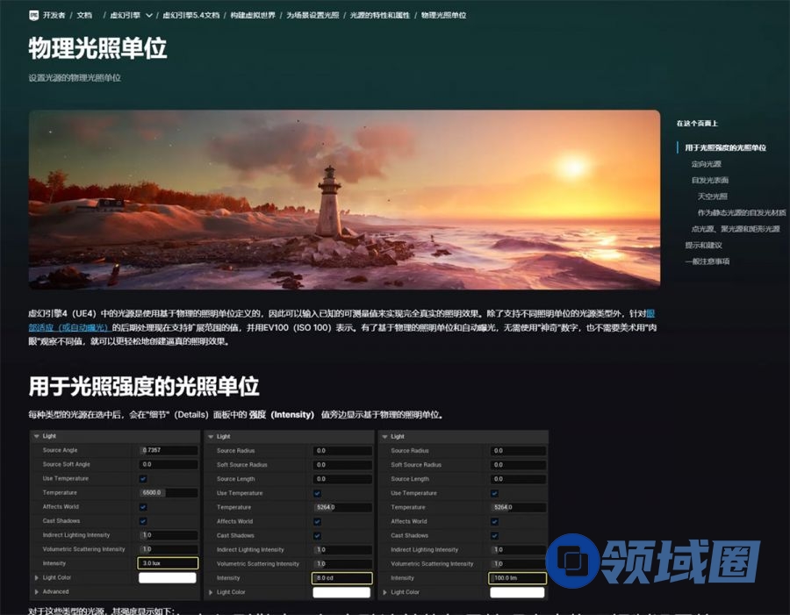Select 天空光照 in the sidebar outline
The width and height of the screenshot is (790, 615).
pos(712,197)
